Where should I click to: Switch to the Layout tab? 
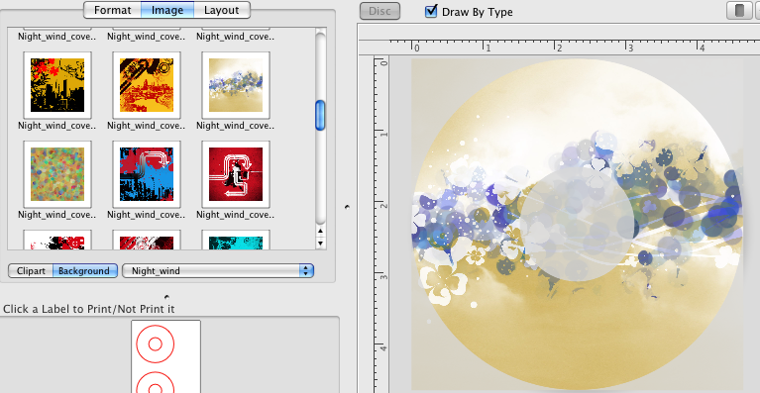(222, 10)
